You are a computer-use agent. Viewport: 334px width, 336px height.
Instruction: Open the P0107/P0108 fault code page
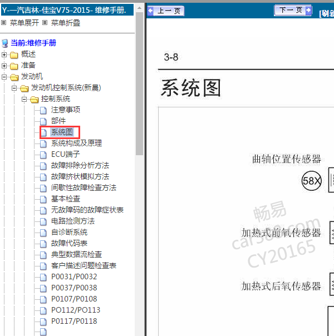point(74,299)
